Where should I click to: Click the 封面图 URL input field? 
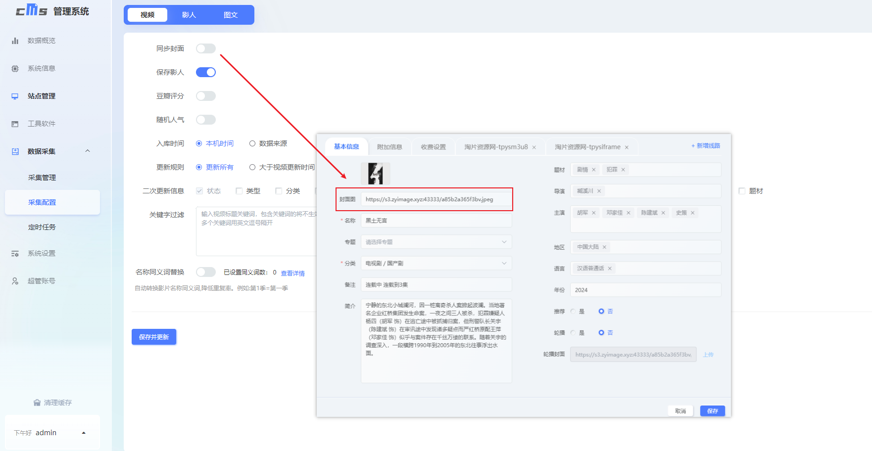(436, 199)
